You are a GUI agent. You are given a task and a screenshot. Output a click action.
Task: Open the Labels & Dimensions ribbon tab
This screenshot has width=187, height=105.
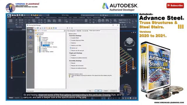tap(51, 17)
